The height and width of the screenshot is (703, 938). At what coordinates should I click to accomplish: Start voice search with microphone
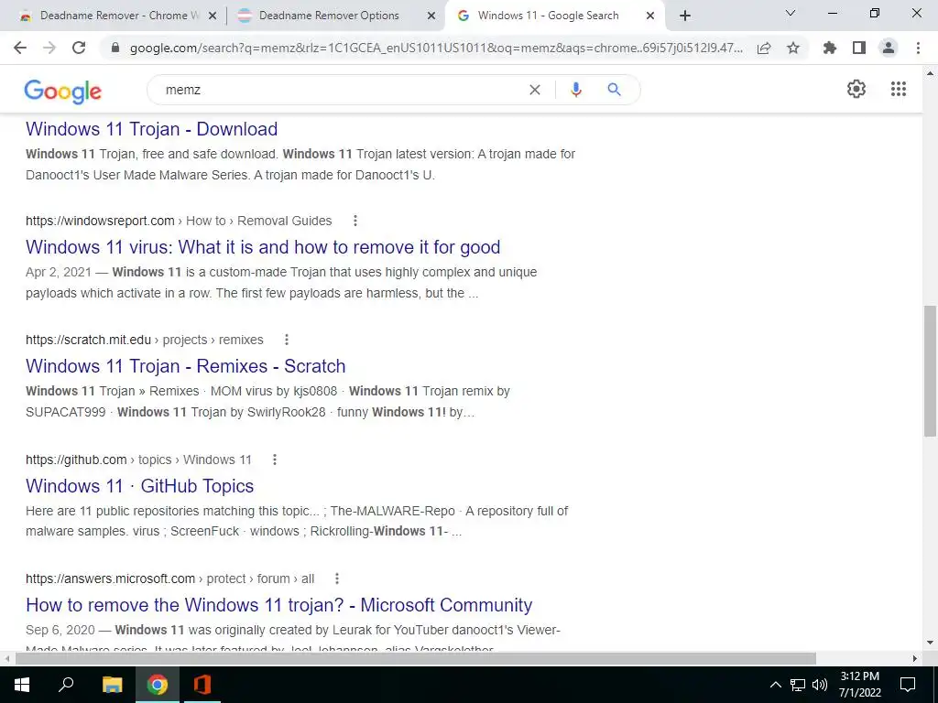click(x=576, y=90)
